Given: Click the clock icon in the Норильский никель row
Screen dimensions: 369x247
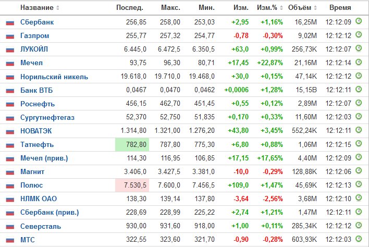Looking at the screenshot, I should pos(359,76).
